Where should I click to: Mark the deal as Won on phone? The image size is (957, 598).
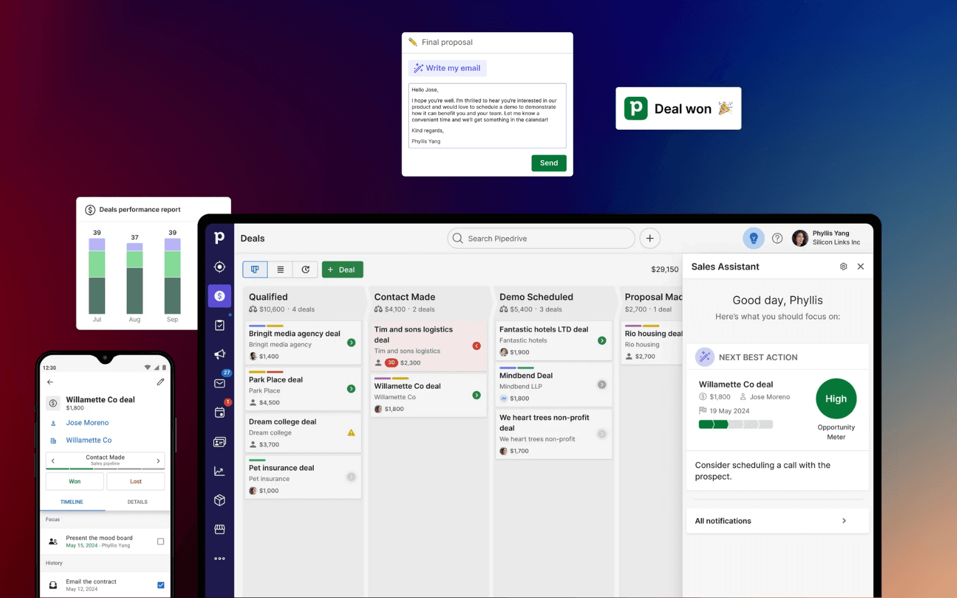tap(75, 481)
